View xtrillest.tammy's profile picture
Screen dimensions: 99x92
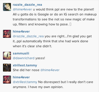pyautogui.click(x=7, y=68)
